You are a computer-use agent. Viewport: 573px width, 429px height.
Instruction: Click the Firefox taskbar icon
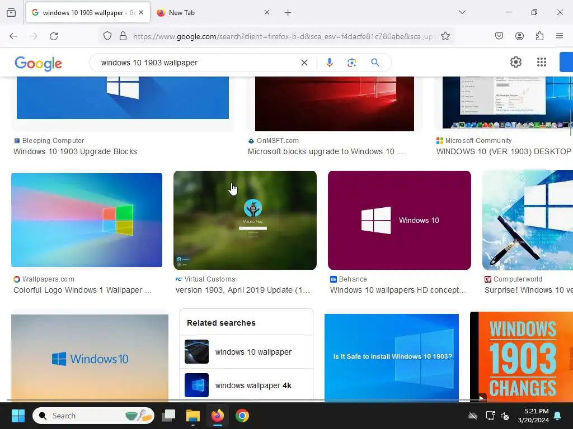click(x=218, y=416)
